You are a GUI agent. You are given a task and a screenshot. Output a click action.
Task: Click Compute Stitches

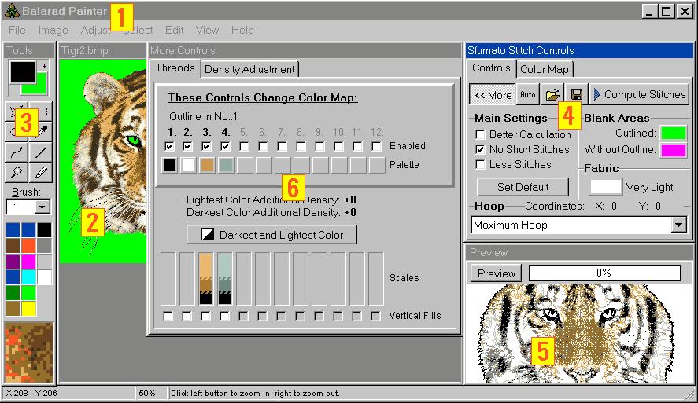[639, 94]
